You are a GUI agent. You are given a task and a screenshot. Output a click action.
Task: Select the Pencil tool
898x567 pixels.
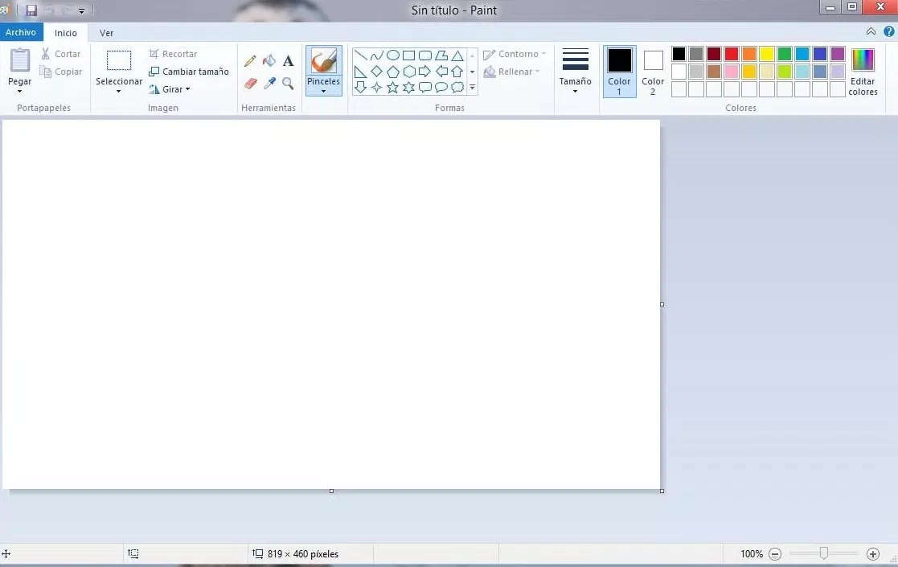coord(250,61)
